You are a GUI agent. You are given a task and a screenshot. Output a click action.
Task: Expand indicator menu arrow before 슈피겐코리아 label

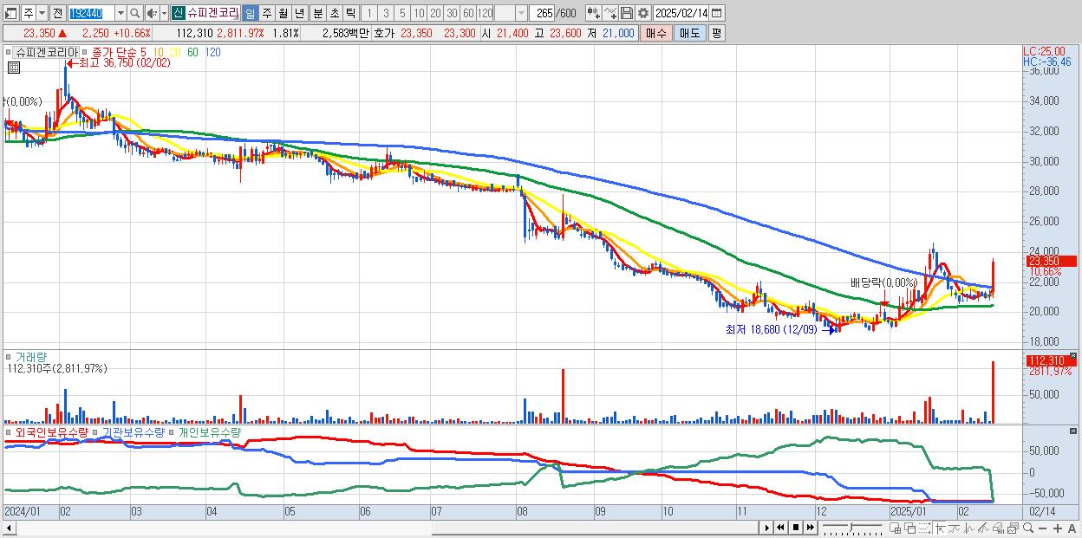pos(9,52)
